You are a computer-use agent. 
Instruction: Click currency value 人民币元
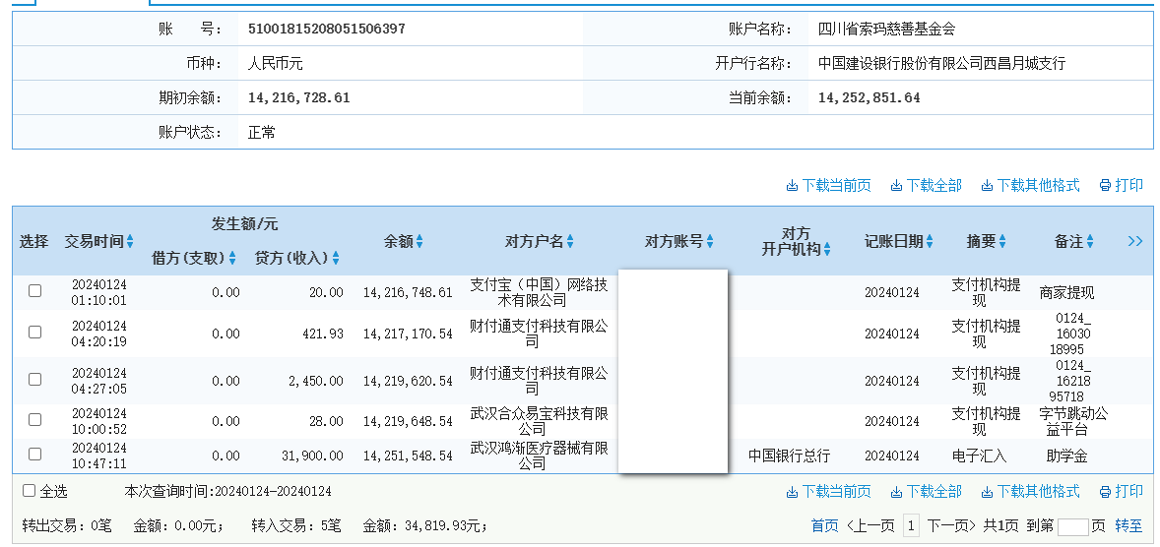tap(275, 63)
